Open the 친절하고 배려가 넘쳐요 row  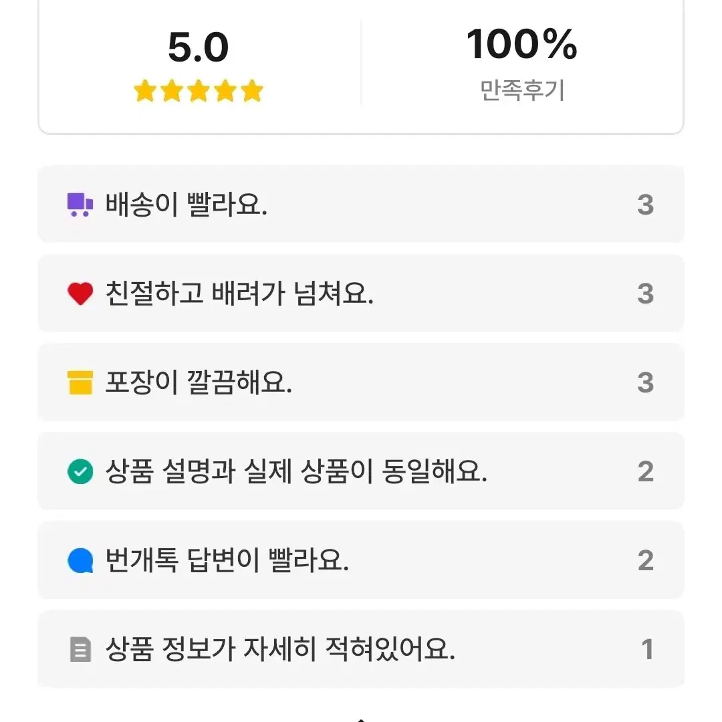click(x=361, y=293)
